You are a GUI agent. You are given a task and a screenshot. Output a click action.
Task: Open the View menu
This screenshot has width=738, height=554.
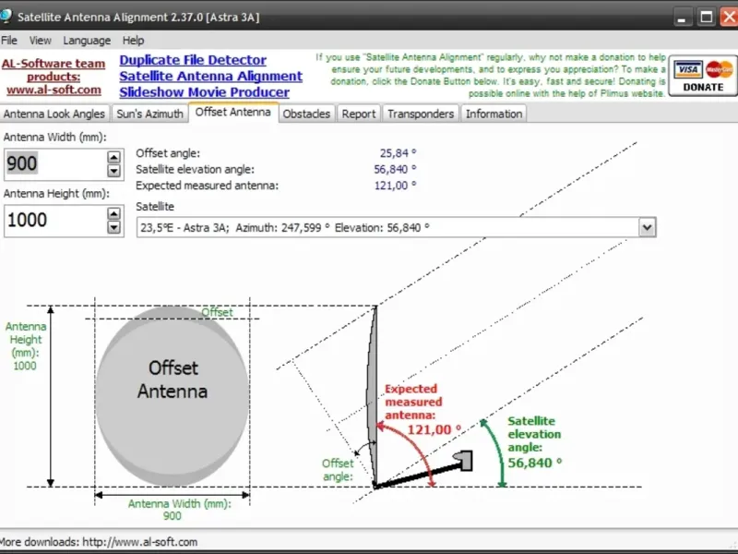coord(40,41)
